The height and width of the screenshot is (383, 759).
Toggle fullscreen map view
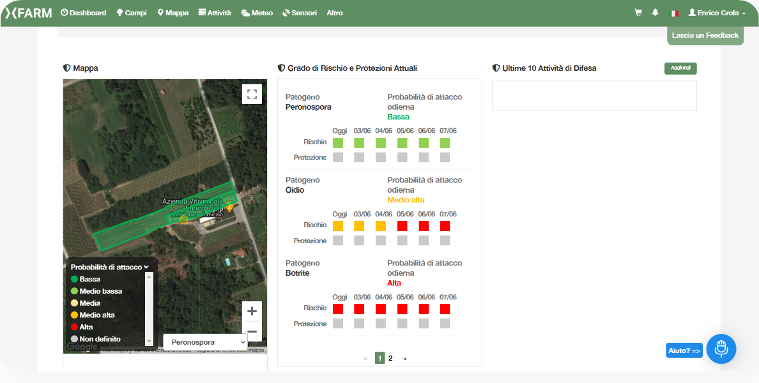pos(252,94)
